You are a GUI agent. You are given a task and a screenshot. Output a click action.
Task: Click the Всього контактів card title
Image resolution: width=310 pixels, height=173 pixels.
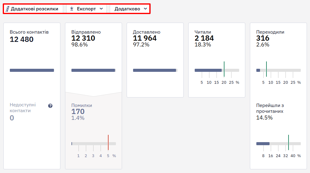pyautogui.click(x=29, y=32)
